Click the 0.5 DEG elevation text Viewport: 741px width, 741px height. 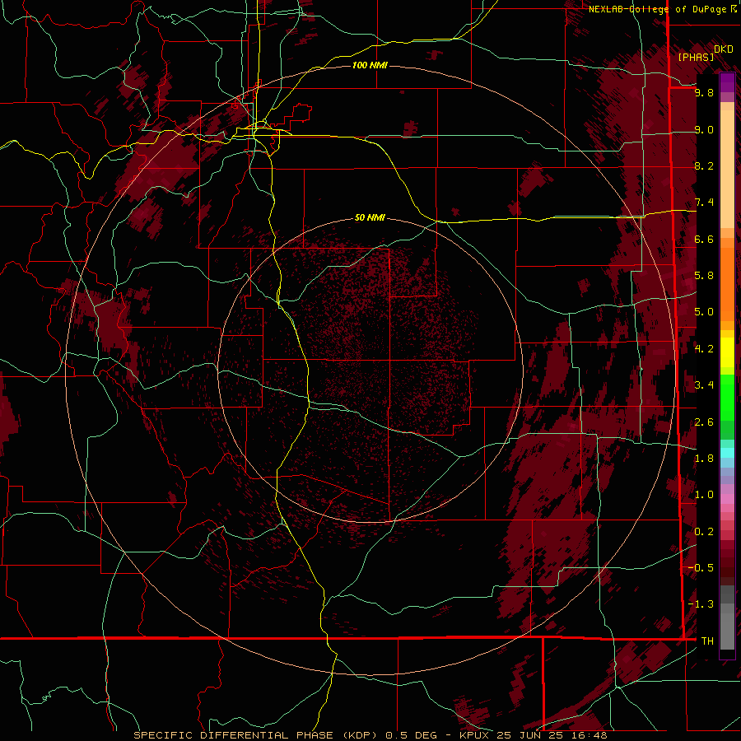[x=411, y=735]
